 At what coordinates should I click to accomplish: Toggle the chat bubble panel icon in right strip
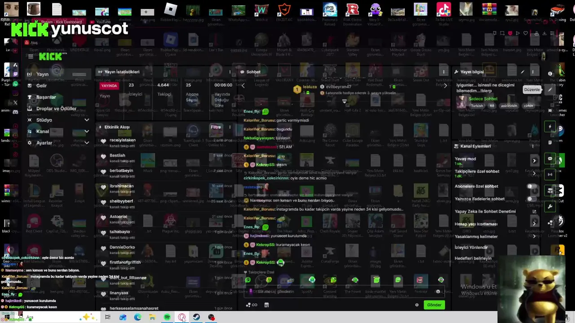(550, 159)
